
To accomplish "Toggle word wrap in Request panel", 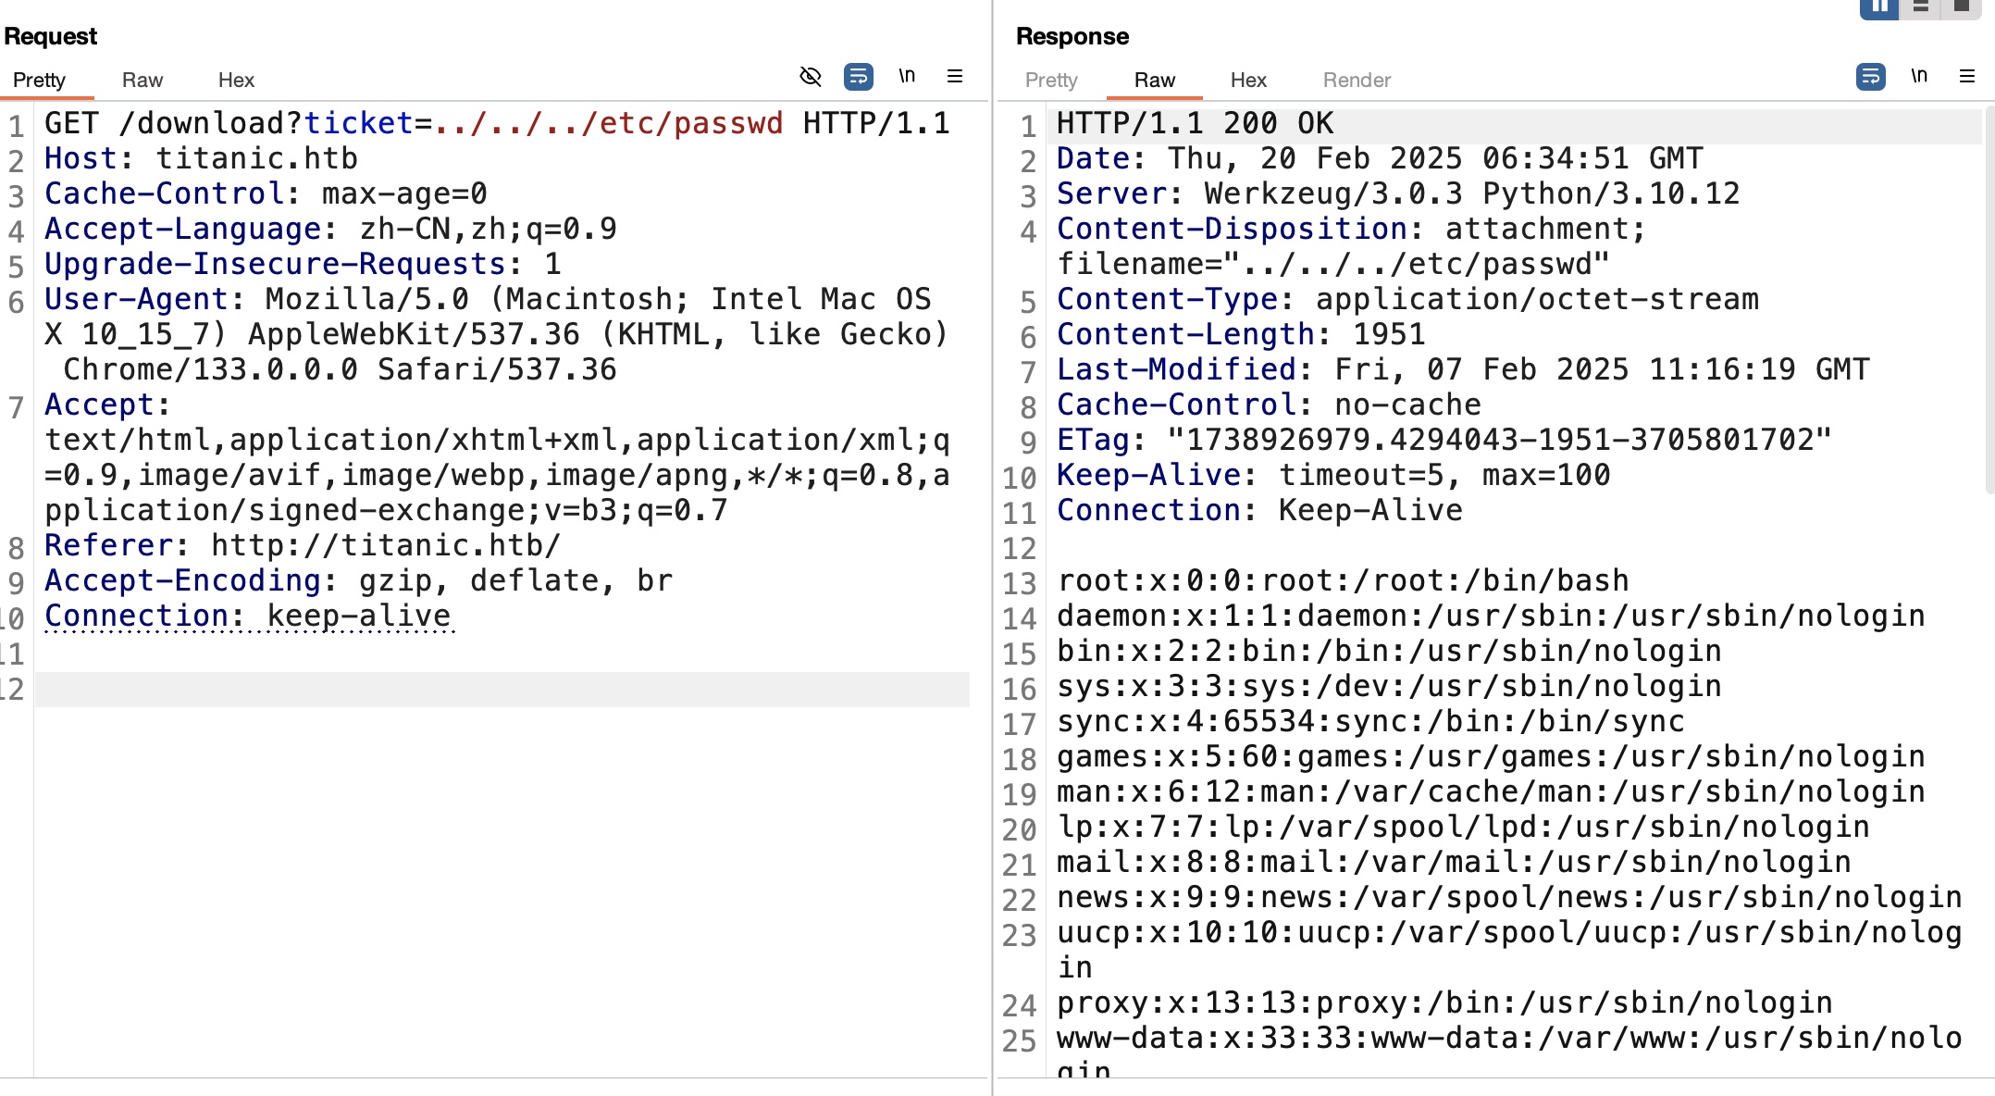I will point(859,76).
